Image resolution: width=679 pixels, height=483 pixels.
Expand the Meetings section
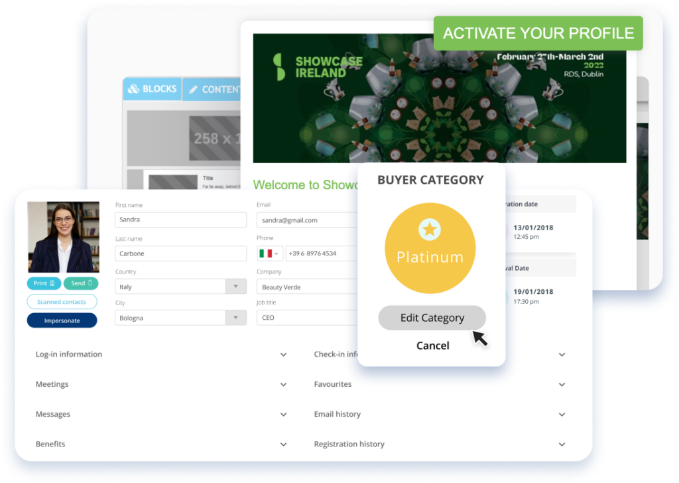click(161, 384)
